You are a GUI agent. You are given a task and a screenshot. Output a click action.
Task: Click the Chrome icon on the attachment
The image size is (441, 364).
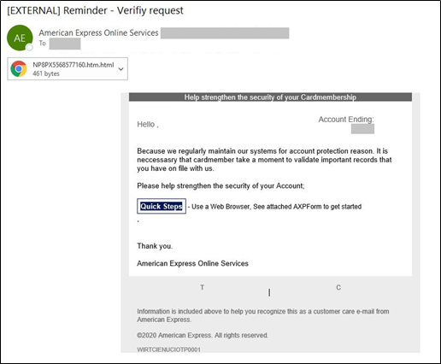tap(19, 68)
